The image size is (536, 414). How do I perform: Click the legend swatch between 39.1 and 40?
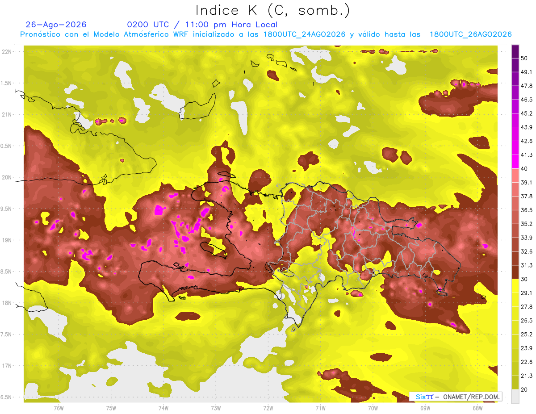[515, 176]
